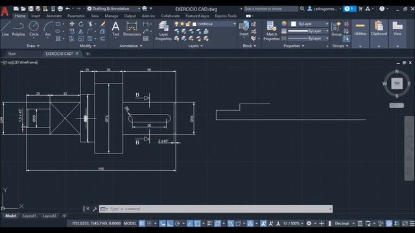The width and height of the screenshot is (415, 233).
Task: Toggle the layer lock padlock icon
Action: click(x=188, y=24)
